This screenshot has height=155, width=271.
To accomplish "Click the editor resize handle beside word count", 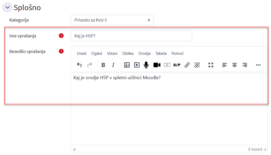I will (x=265, y=150).
